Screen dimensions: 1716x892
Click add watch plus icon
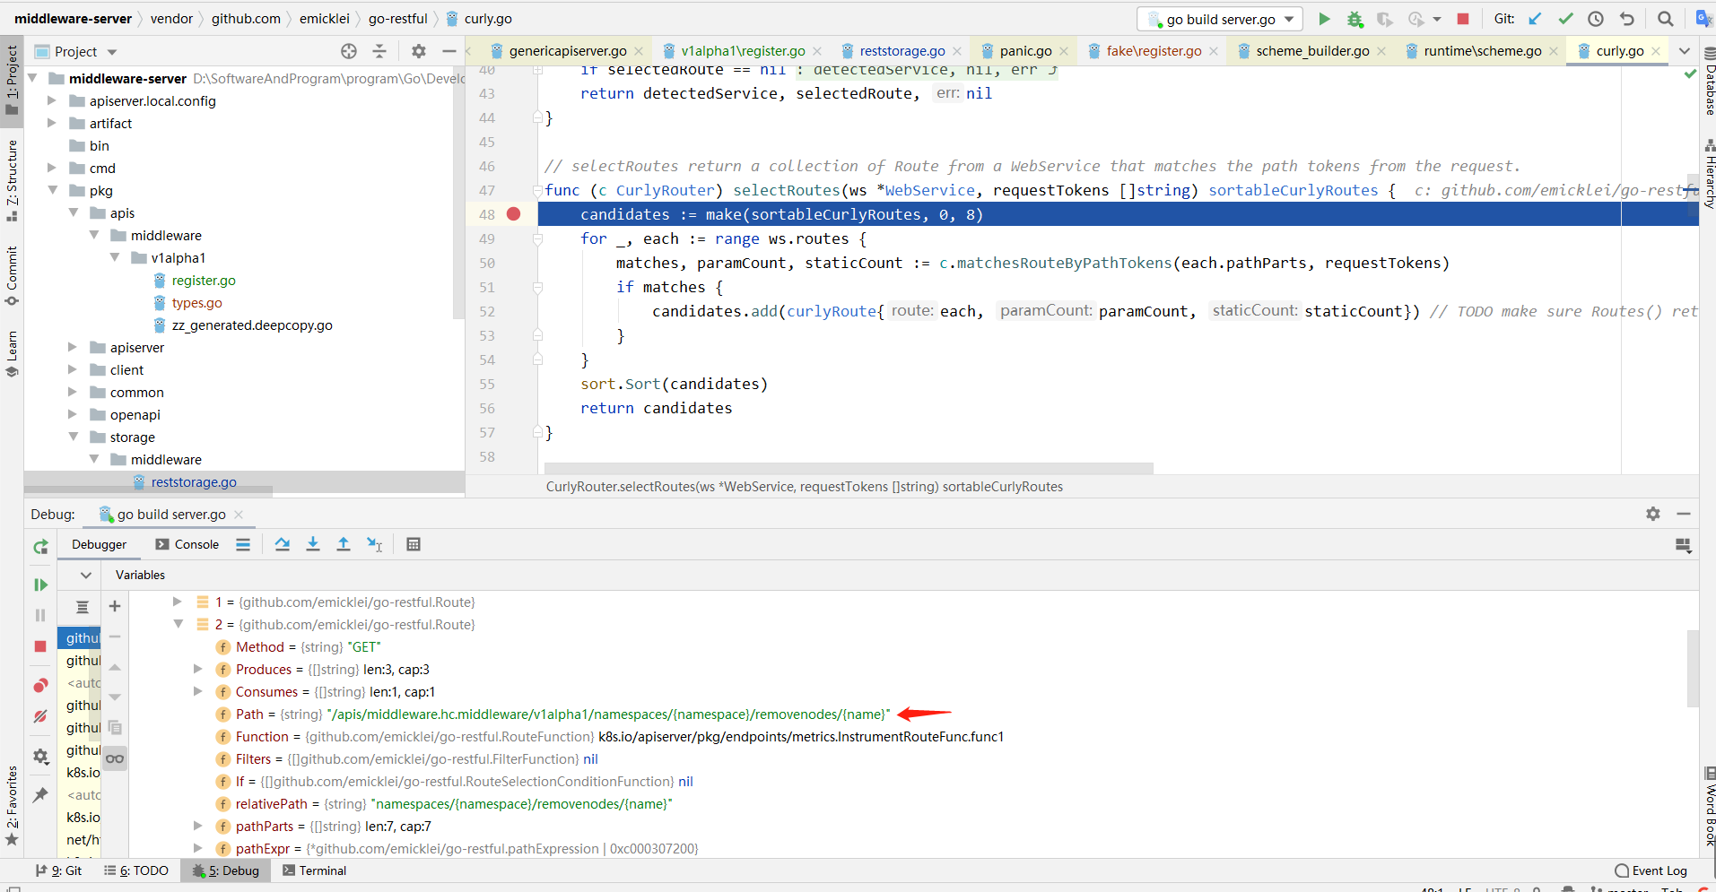(115, 606)
